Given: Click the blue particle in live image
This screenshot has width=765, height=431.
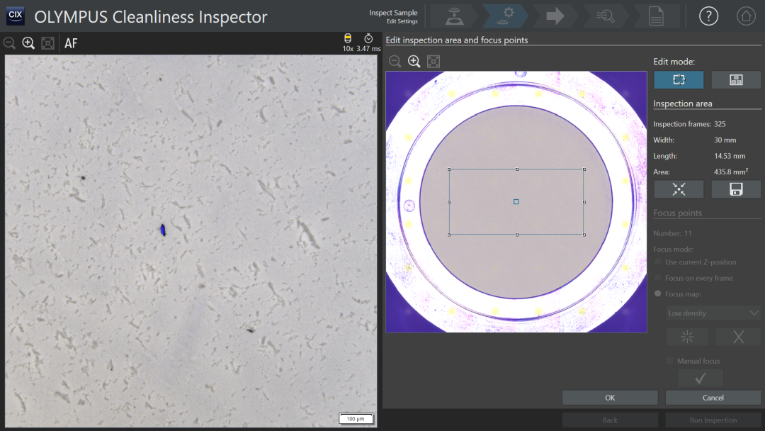Looking at the screenshot, I should pyautogui.click(x=163, y=230).
